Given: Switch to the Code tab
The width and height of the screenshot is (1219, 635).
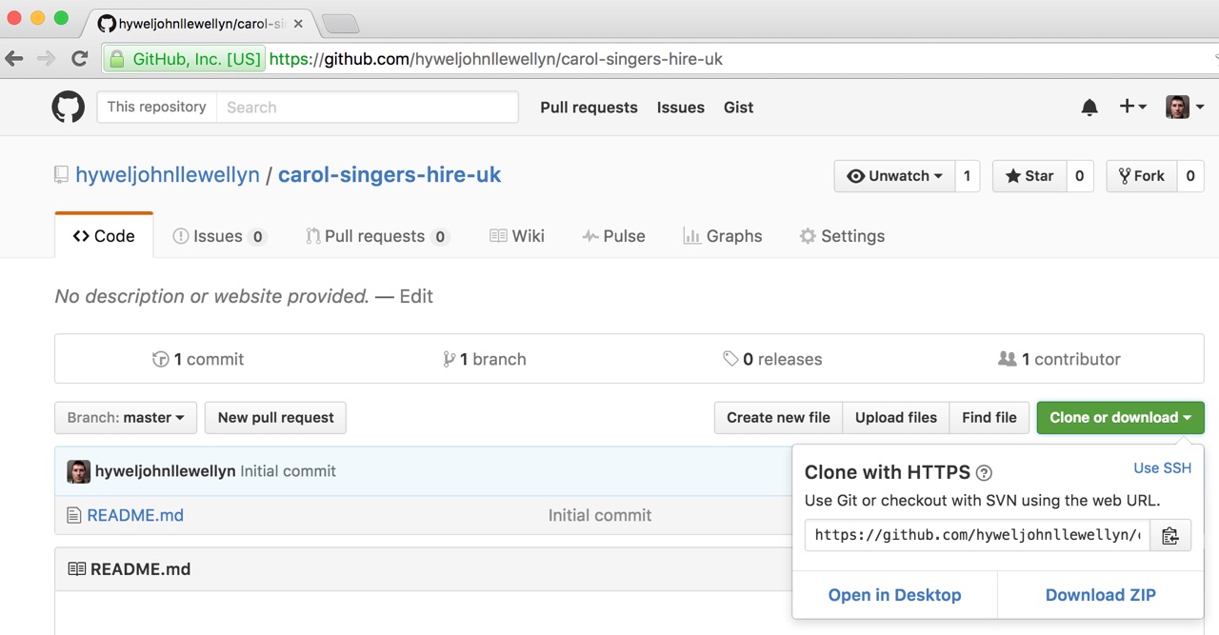Looking at the screenshot, I should pyautogui.click(x=104, y=236).
